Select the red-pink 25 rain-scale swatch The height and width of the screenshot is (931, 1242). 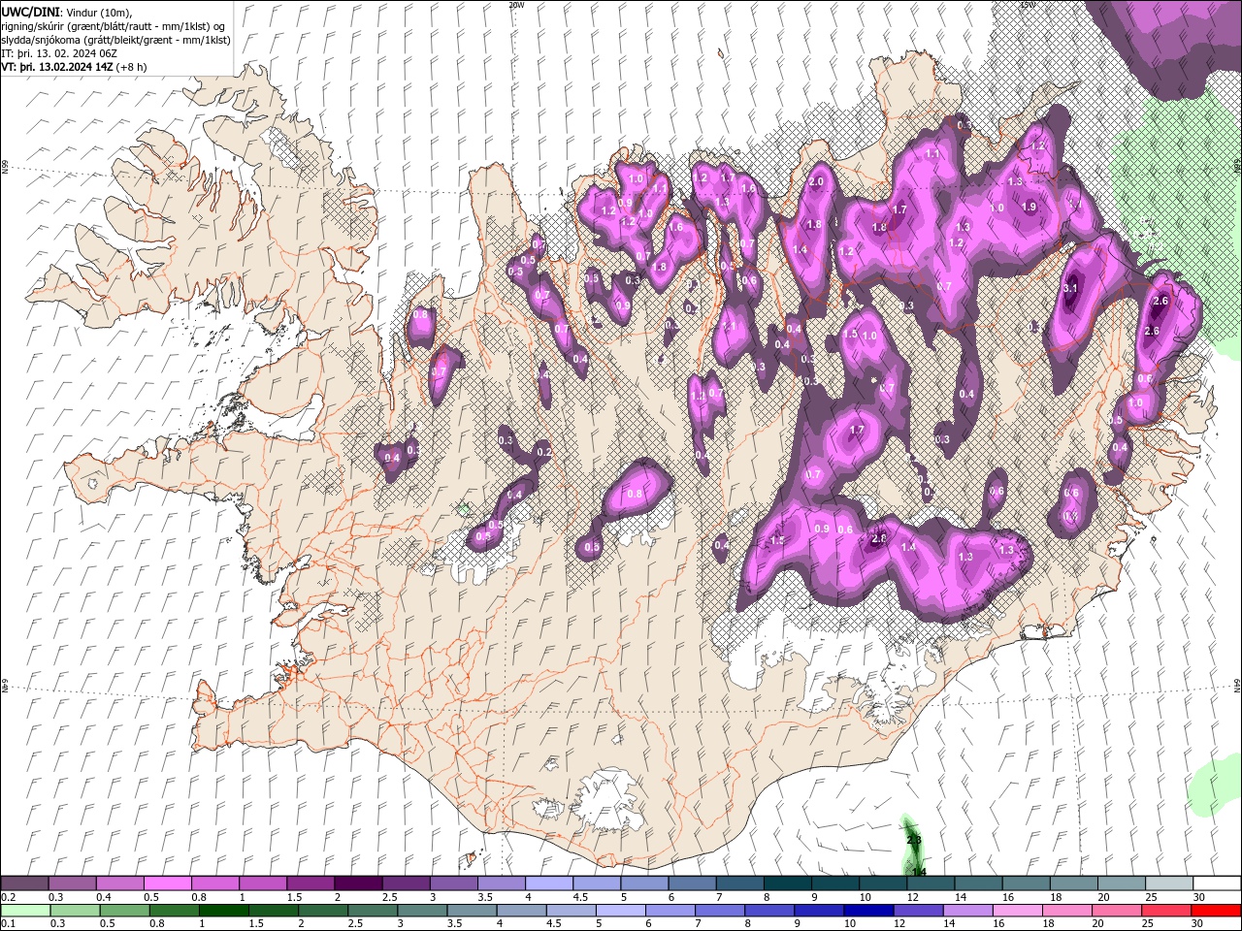point(1164,911)
